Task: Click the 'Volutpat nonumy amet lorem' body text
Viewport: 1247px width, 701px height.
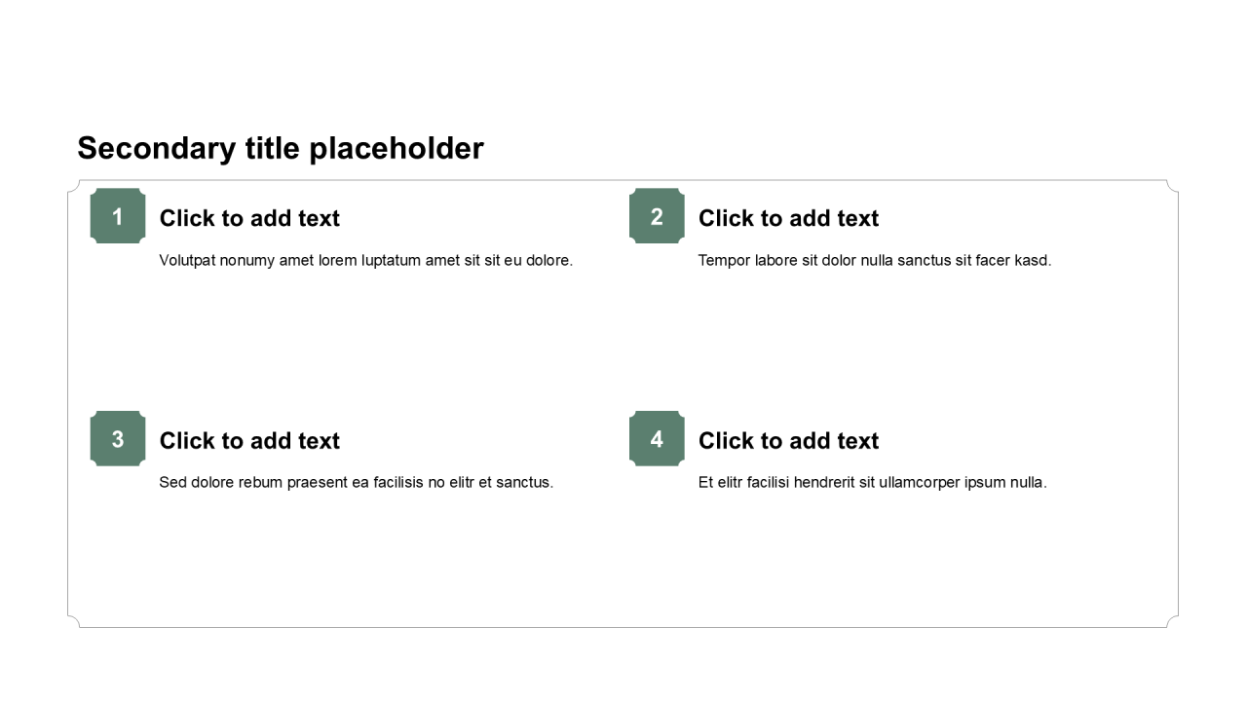Action: 366,260
